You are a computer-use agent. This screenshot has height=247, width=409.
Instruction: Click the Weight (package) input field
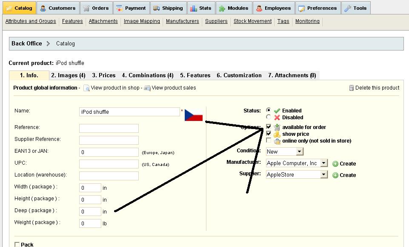[x=90, y=223]
